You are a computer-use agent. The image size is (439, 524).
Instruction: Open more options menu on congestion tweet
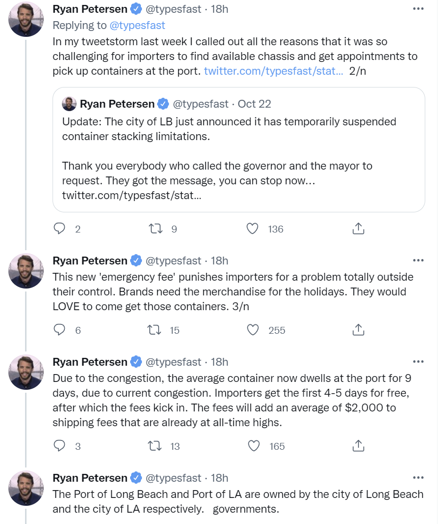(418, 362)
